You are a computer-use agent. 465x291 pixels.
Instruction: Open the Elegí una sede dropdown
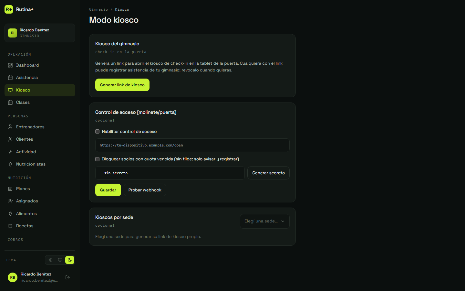coord(265,221)
